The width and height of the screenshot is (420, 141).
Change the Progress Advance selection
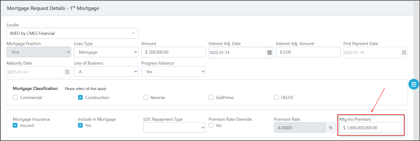pos(173,71)
